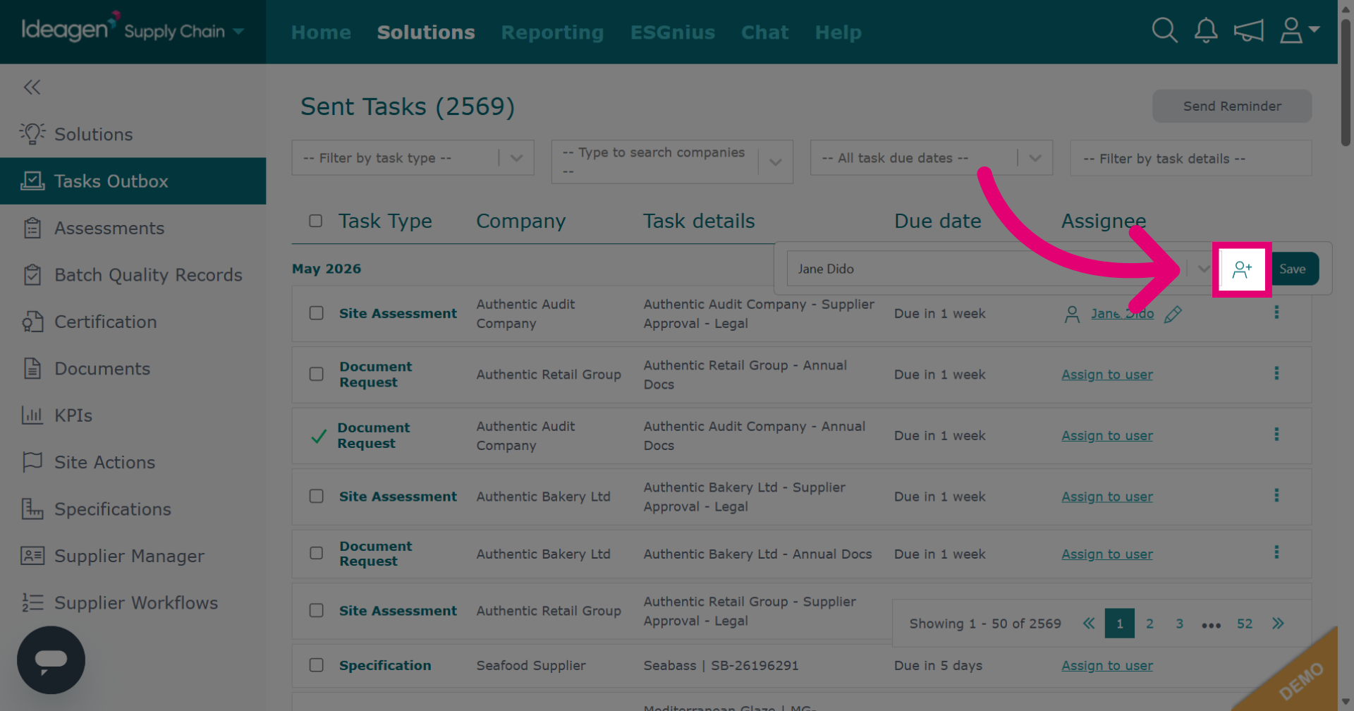The height and width of the screenshot is (711, 1354).
Task: Open the Type to search companies dropdown
Action: click(672, 162)
